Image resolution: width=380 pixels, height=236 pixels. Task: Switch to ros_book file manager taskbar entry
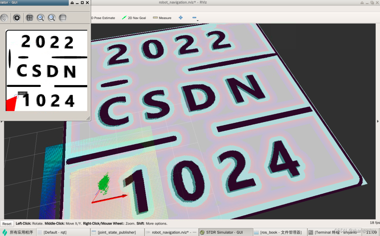[280, 232]
